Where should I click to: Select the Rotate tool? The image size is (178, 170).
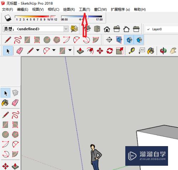click(110, 51)
